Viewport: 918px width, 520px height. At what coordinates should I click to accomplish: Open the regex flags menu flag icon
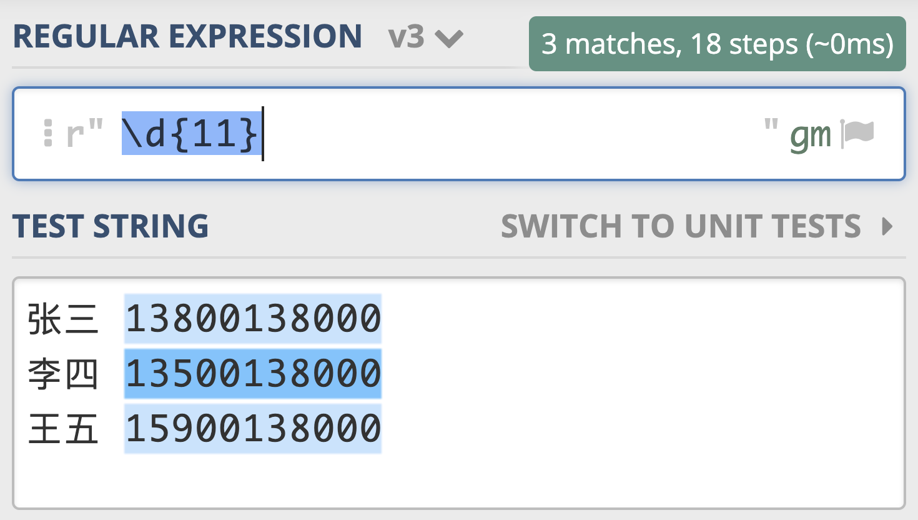(857, 133)
